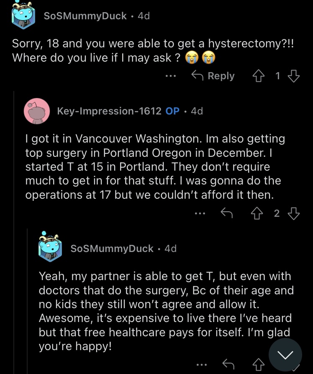Collapse thread by tapping Key-Impression-1612's comment text

[155, 167]
